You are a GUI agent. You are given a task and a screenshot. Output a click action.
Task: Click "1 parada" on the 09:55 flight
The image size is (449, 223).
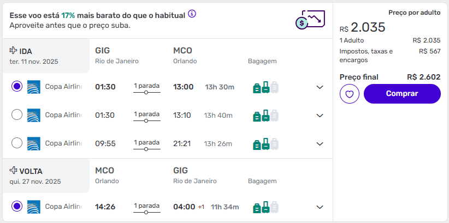146,142
